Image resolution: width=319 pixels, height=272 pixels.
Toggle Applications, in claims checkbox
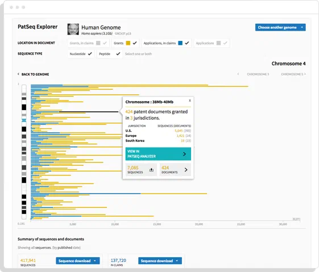(x=187, y=43)
